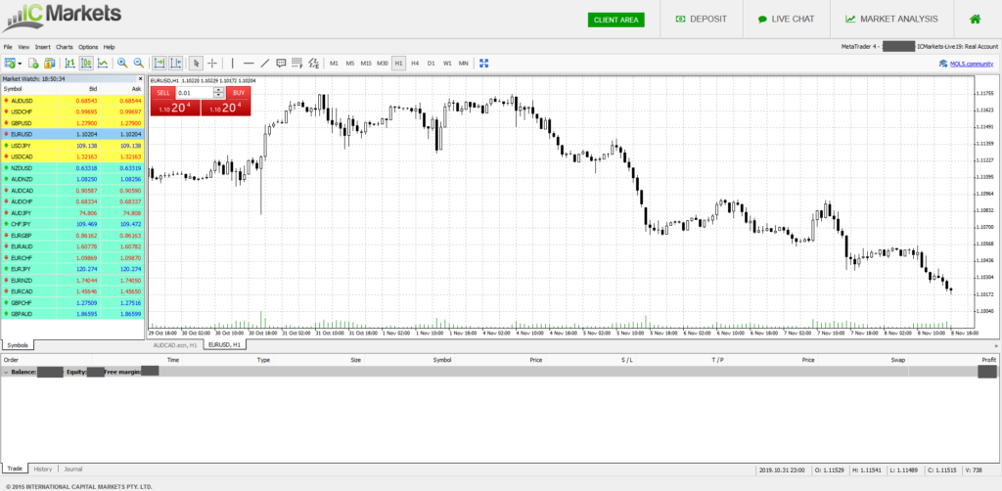Switch timeframe to H4
Viewport: 1002px width, 491px height.
(x=415, y=64)
